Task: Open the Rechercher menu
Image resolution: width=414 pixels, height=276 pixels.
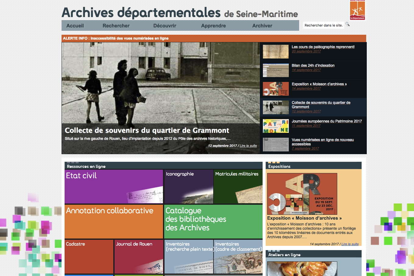Action: [x=116, y=26]
